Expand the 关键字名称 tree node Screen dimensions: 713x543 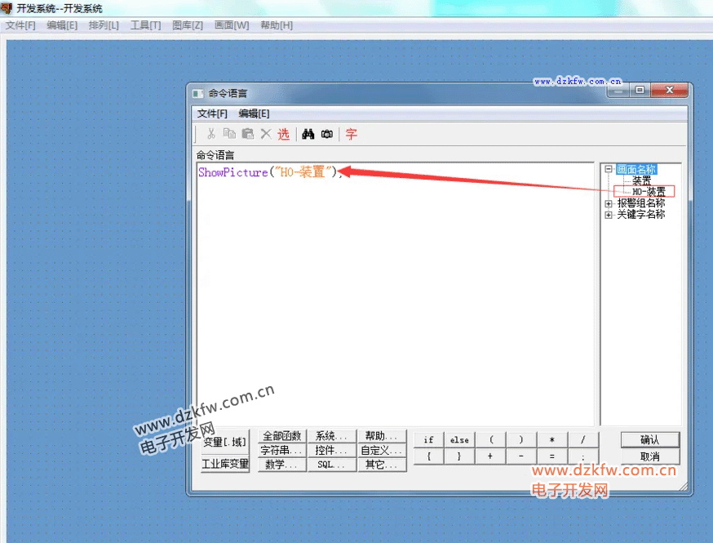coord(609,215)
